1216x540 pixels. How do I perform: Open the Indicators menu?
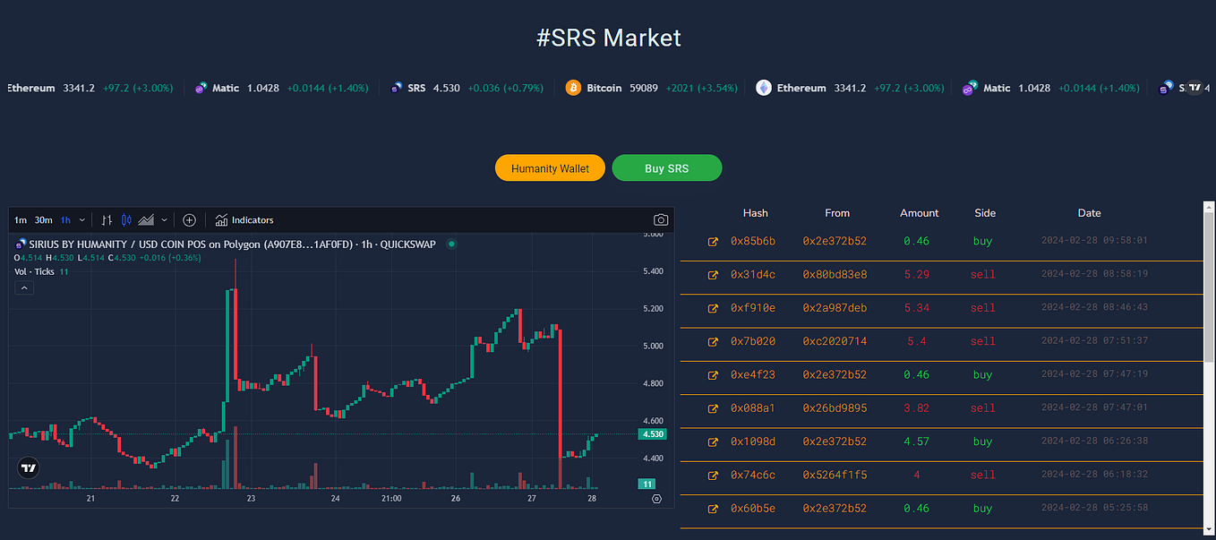pos(244,219)
